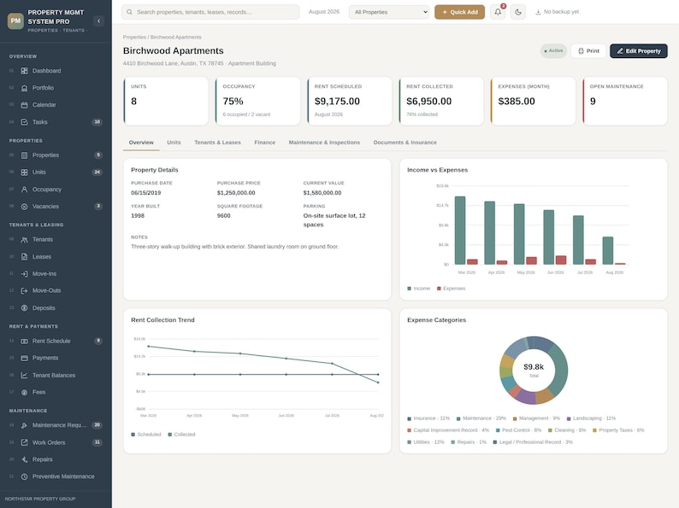This screenshot has width=679, height=508.
Task: Click the Pest Control legend color swatch
Action: pyautogui.click(x=498, y=430)
